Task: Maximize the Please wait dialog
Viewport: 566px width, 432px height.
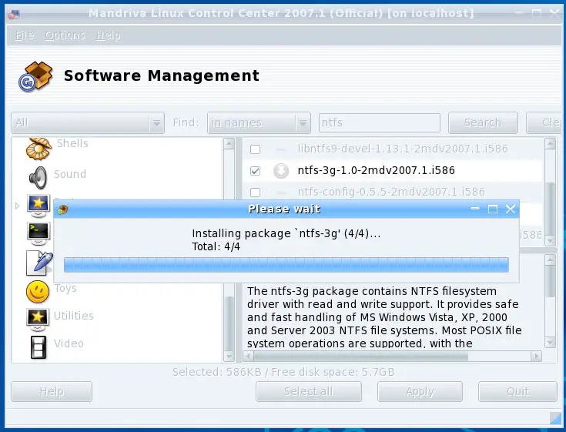Action: (493, 209)
